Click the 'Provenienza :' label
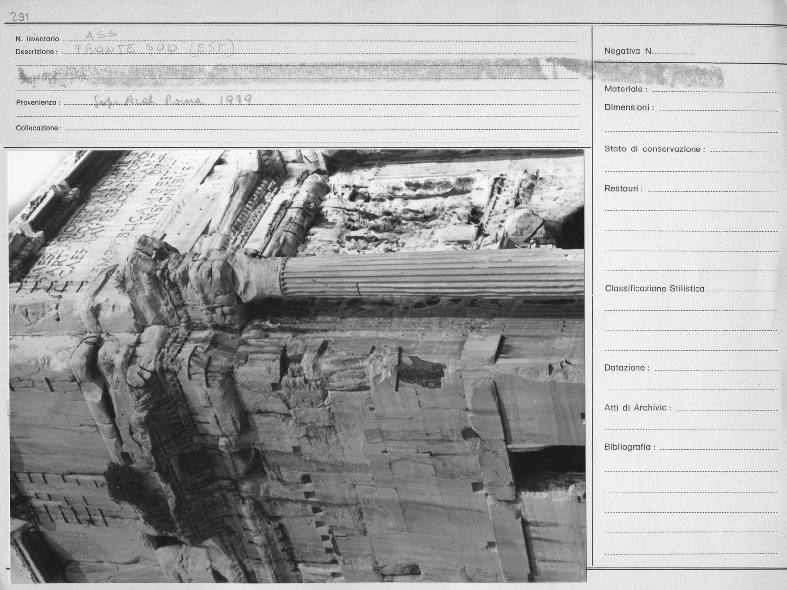 click(38, 103)
